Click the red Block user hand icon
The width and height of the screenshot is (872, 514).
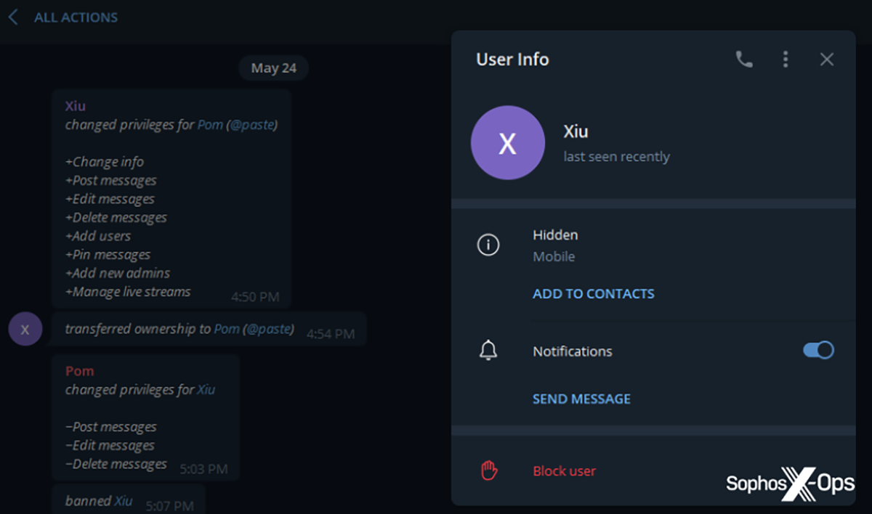[x=488, y=471]
